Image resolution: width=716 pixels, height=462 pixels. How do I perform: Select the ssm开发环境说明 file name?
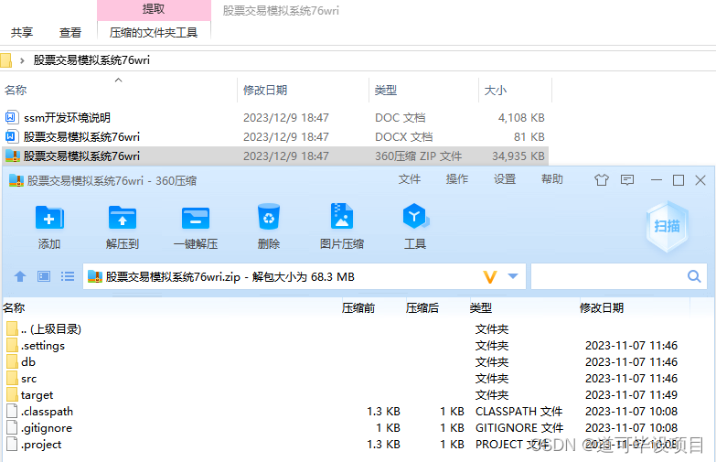pyautogui.click(x=67, y=117)
